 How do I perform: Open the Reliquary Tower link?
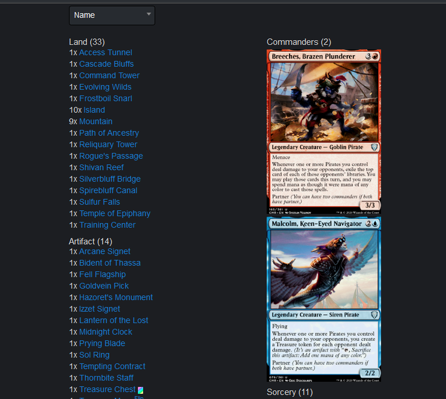click(x=108, y=144)
